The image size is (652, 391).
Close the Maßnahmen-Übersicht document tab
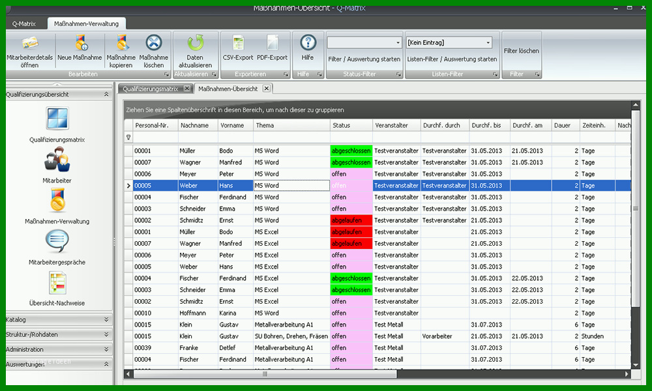pos(267,89)
